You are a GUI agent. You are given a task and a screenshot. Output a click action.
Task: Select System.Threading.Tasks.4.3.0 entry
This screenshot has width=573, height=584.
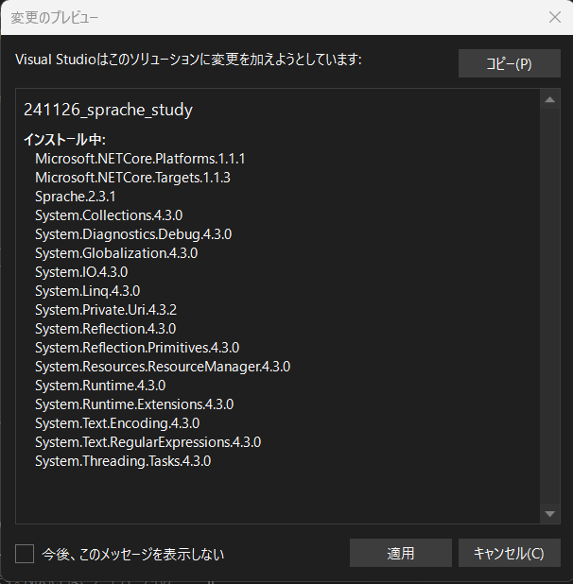(x=123, y=461)
